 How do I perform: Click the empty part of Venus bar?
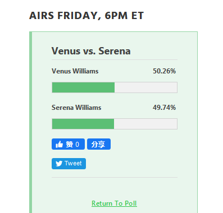coord(145,87)
